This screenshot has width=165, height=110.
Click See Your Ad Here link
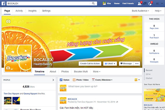click(152, 84)
